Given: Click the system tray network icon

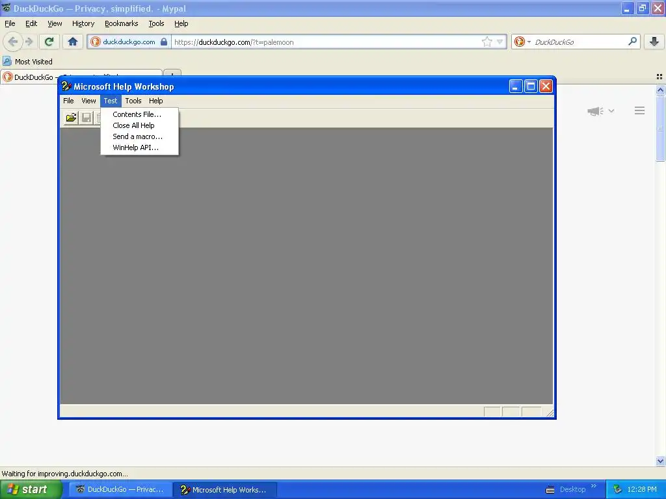Looking at the screenshot, I should click(617, 490).
